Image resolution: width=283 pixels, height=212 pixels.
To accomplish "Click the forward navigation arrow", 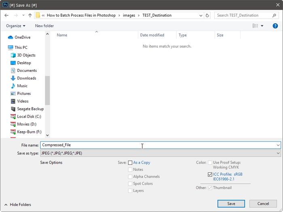I will pos(16,15).
